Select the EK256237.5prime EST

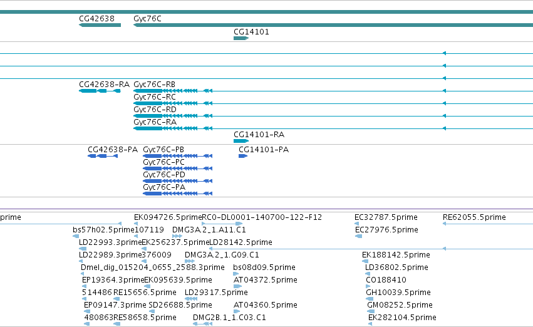pos(144,249)
